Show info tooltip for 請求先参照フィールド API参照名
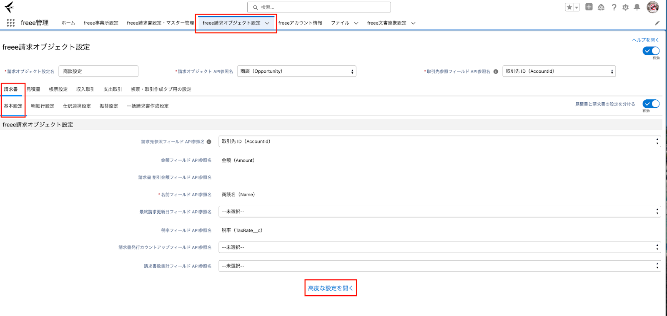This screenshot has width=667, height=316. point(209,142)
